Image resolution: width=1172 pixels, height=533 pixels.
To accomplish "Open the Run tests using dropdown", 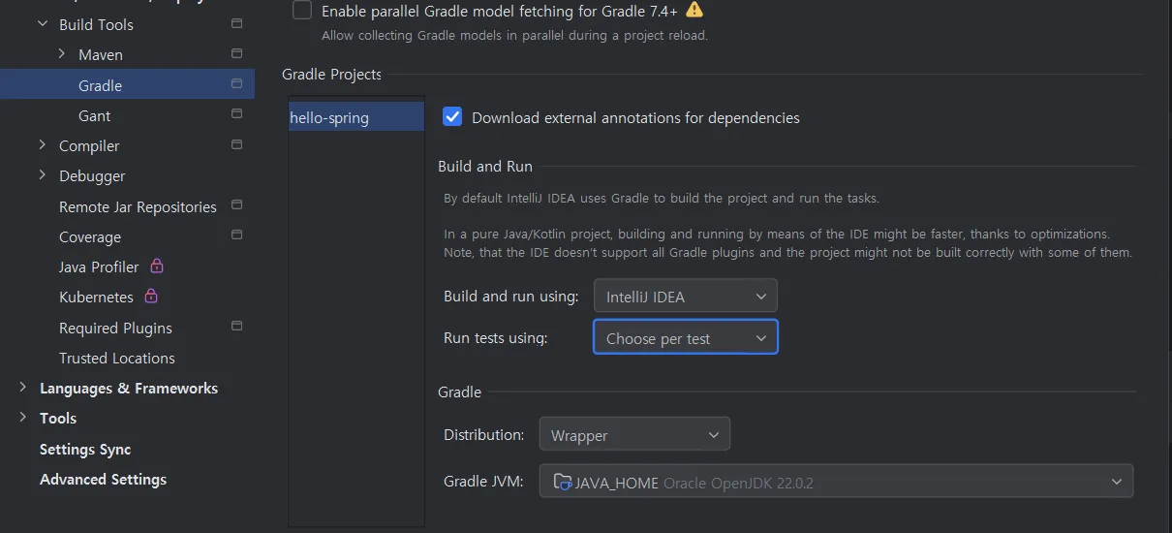I will (x=685, y=338).
